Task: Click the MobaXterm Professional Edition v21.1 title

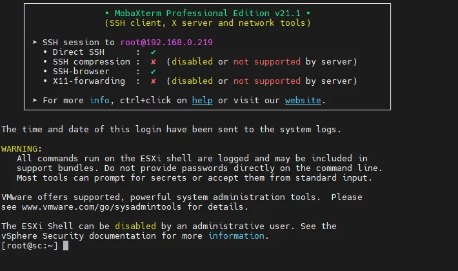Action: click(206, 13)
